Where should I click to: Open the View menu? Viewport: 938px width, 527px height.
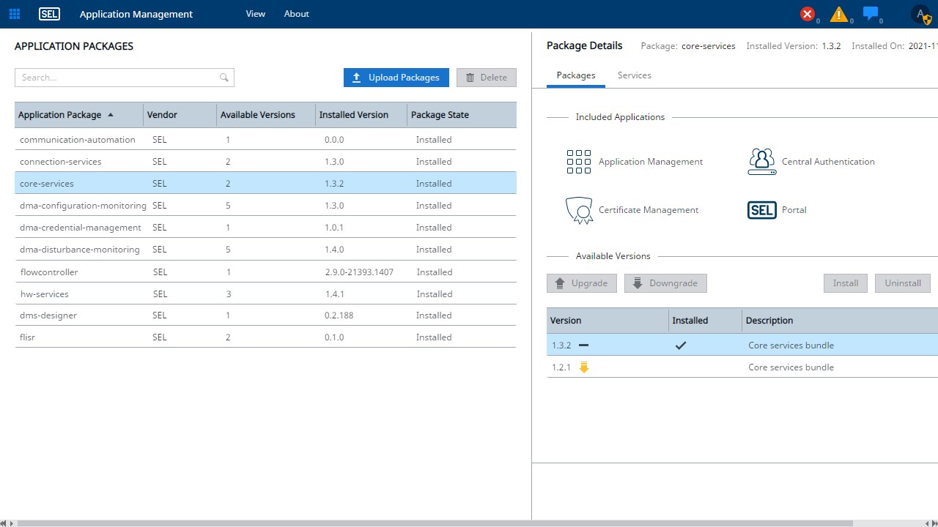tap(256, 14)
